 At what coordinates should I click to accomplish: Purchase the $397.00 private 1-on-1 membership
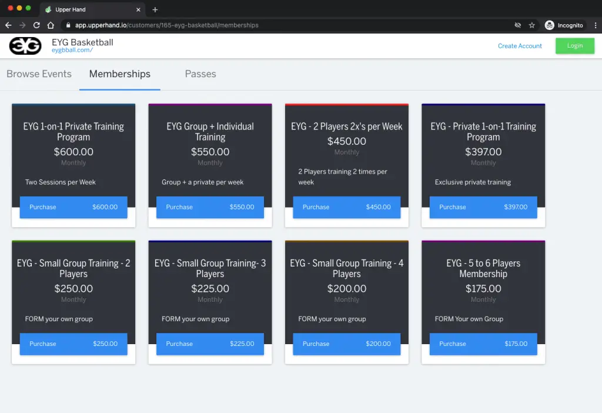coord(483,207)
